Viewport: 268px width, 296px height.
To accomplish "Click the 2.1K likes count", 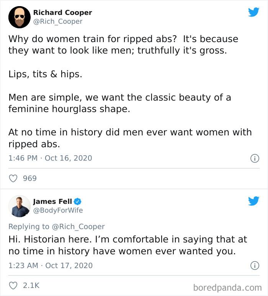I will click(x=31, y=285).
